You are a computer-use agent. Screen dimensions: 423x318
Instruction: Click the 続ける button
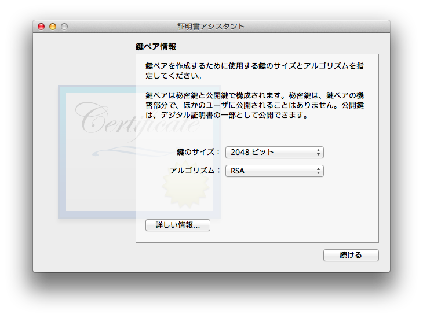351,255
